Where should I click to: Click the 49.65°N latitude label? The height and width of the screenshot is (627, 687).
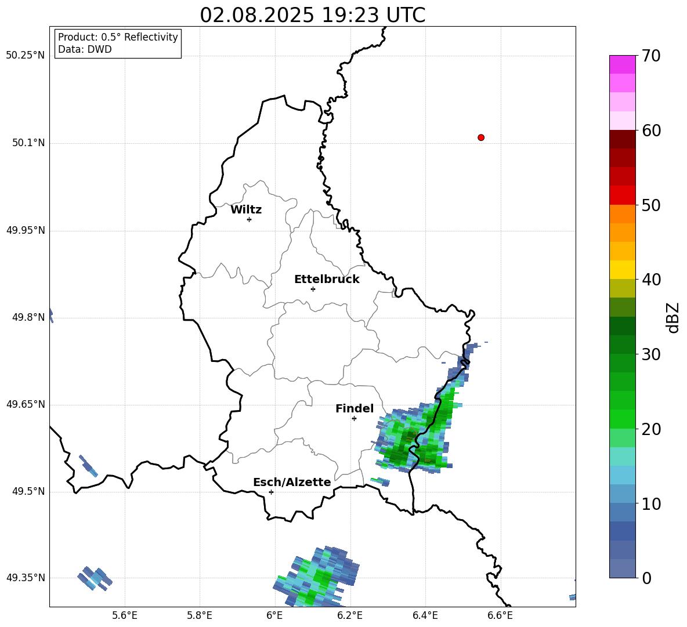click(x=26, y=404)
